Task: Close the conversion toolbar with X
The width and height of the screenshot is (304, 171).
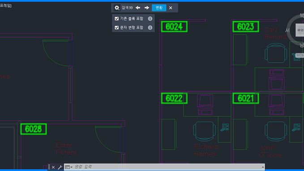Action: pos(171,8)
